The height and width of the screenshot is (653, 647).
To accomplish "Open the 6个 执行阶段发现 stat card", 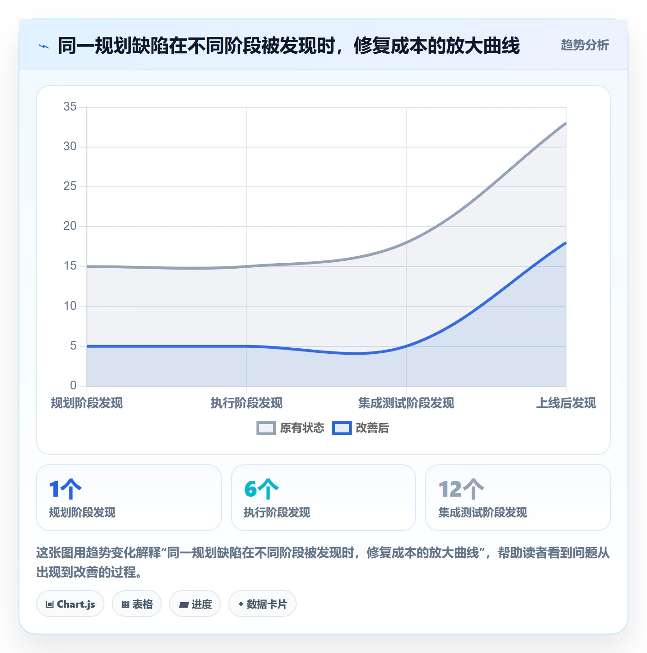I will coord(323,498).
